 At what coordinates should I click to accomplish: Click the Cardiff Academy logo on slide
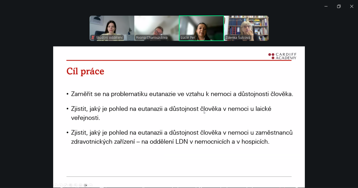pyautogui.click(x=282, y=56)
